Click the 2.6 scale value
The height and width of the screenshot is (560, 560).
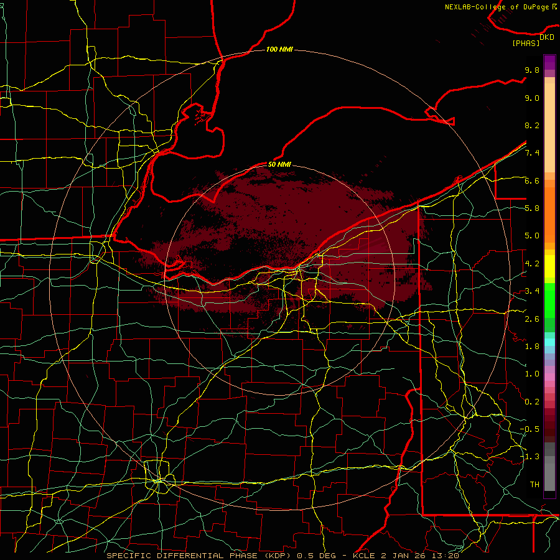click(x=532, y=319)
